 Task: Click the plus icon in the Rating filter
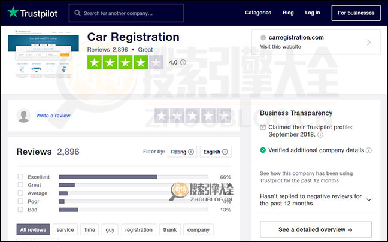191,152
